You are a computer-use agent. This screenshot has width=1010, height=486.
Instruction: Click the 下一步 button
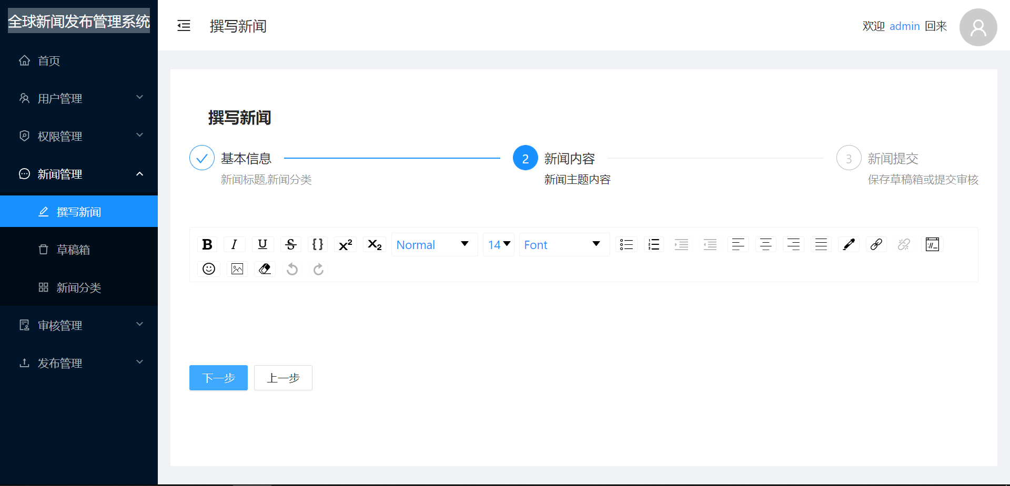click(x=218, y=378)
